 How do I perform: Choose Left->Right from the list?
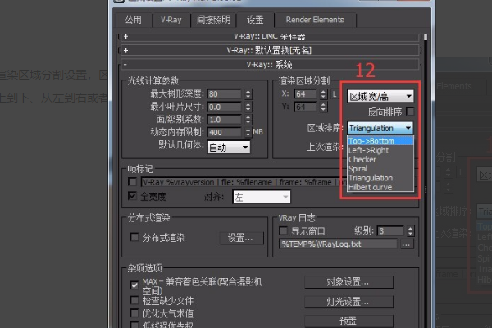[x=380, y=150]
